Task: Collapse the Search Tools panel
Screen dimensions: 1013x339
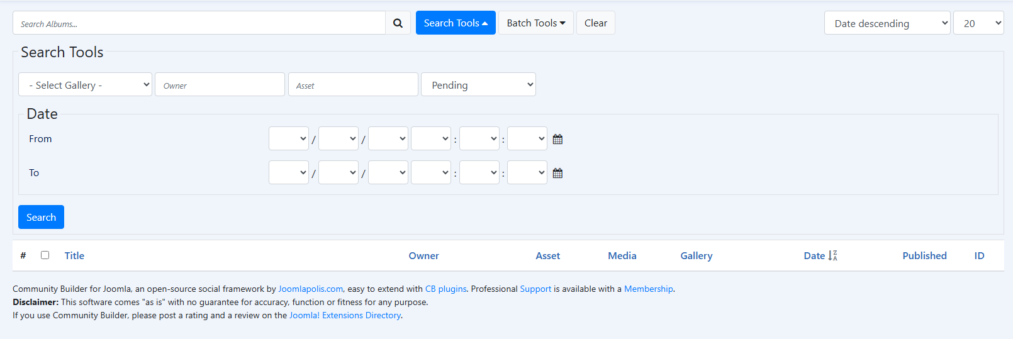Action: 456,23
